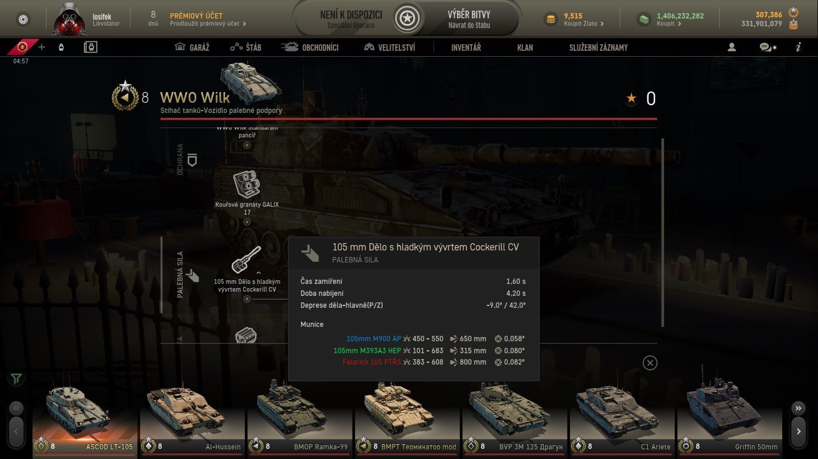Open the vehicle filter funnel icon

pos(16,378)
